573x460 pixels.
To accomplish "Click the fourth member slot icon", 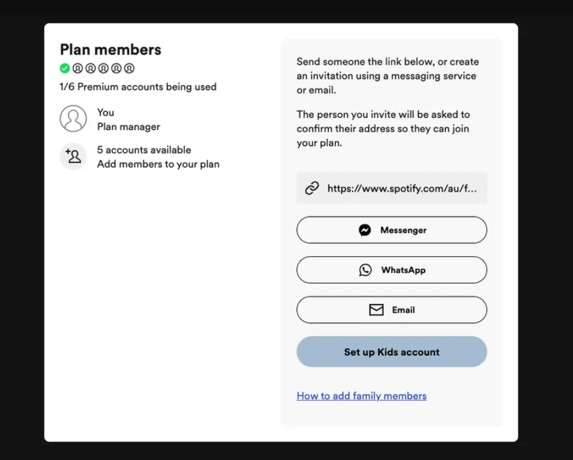I will [x=104, y=68].
